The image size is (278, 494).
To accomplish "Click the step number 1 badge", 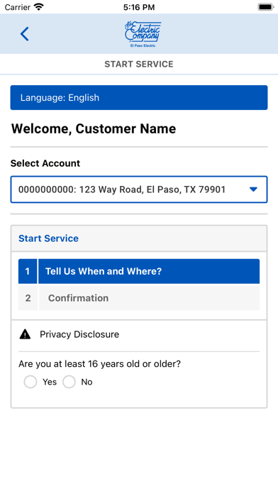I will tap(28, 271).
